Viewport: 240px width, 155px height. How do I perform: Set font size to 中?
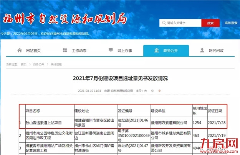tap(152, 91)
